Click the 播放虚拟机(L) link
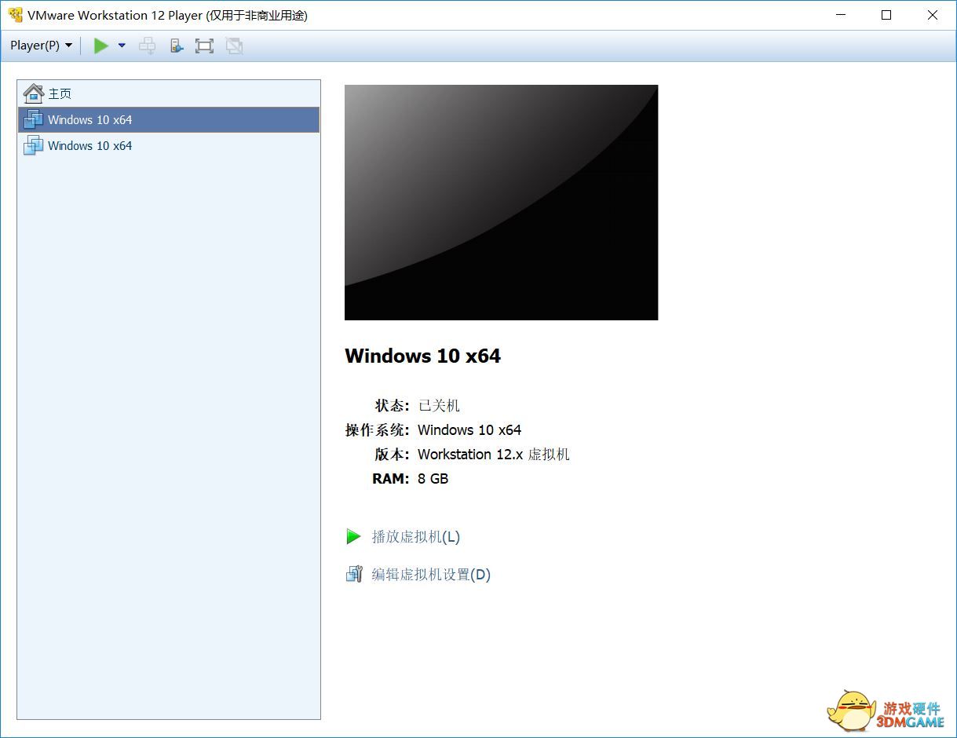 pyautogui.click(x=415, y=537)
